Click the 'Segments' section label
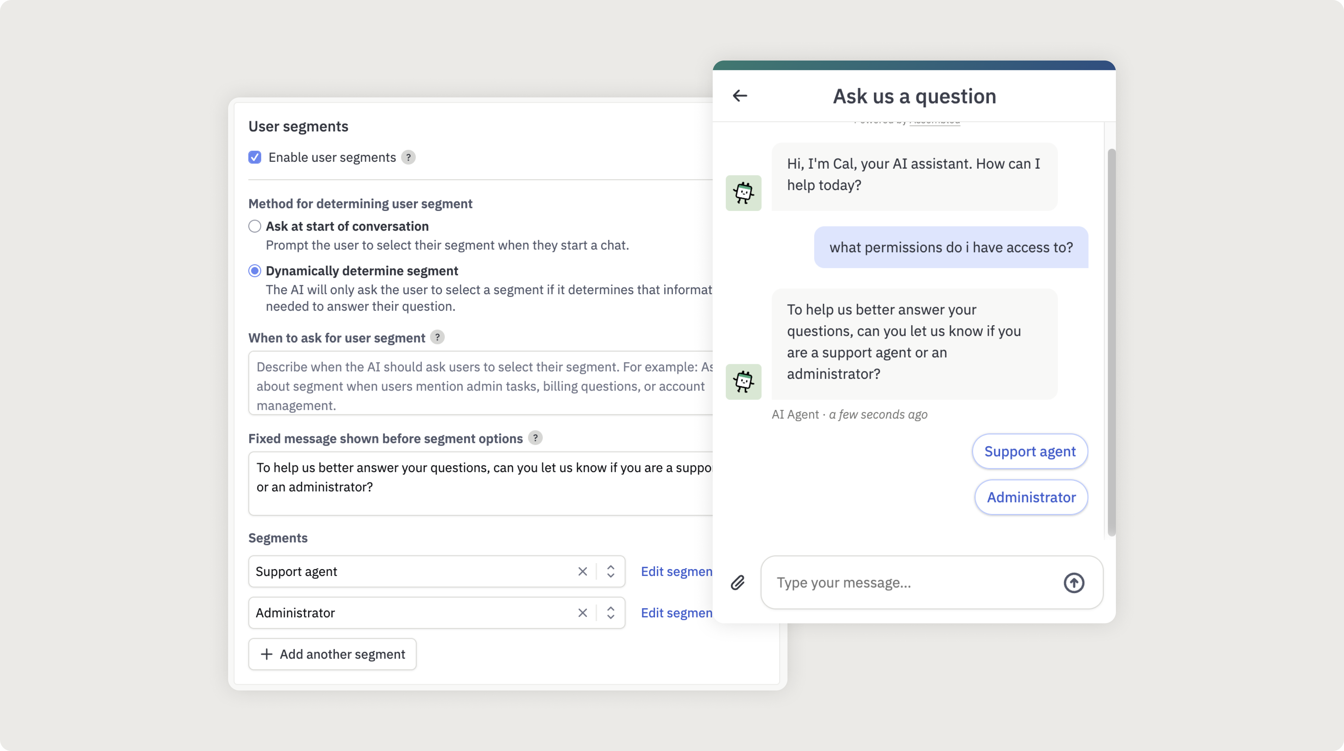The width and height of the screenshot is (1344, 751). point(278,538)
